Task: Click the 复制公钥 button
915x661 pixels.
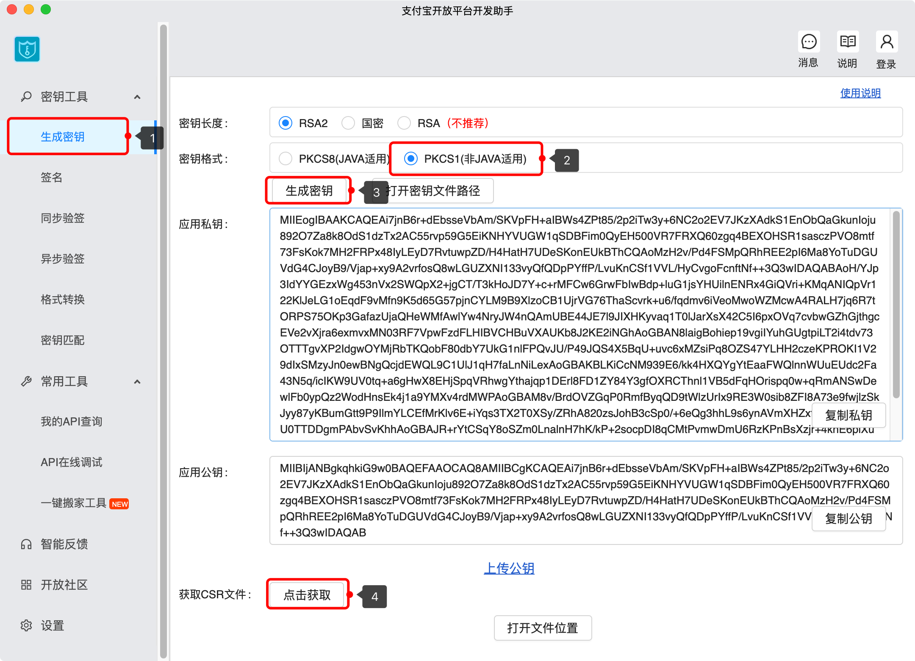Action: click(x=848, y=519)
